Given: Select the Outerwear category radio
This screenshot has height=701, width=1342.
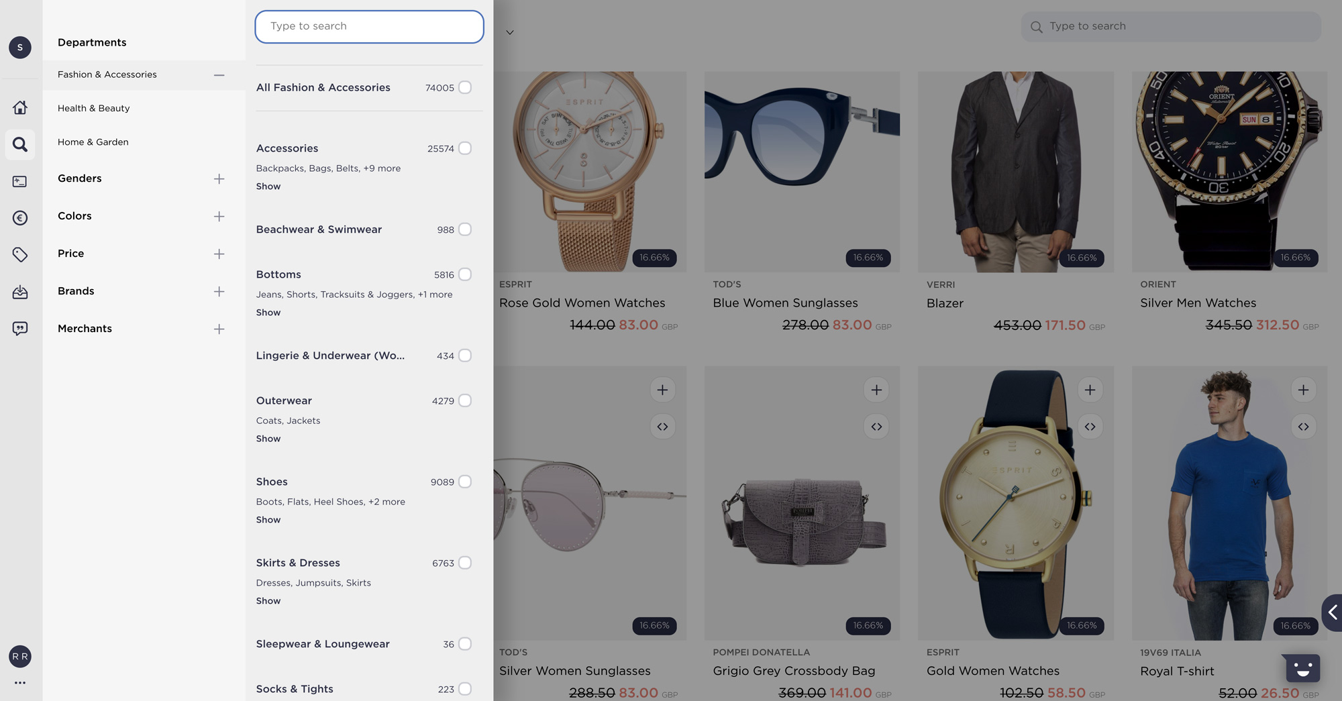Looking at the screenshot, I should point(465,400).
